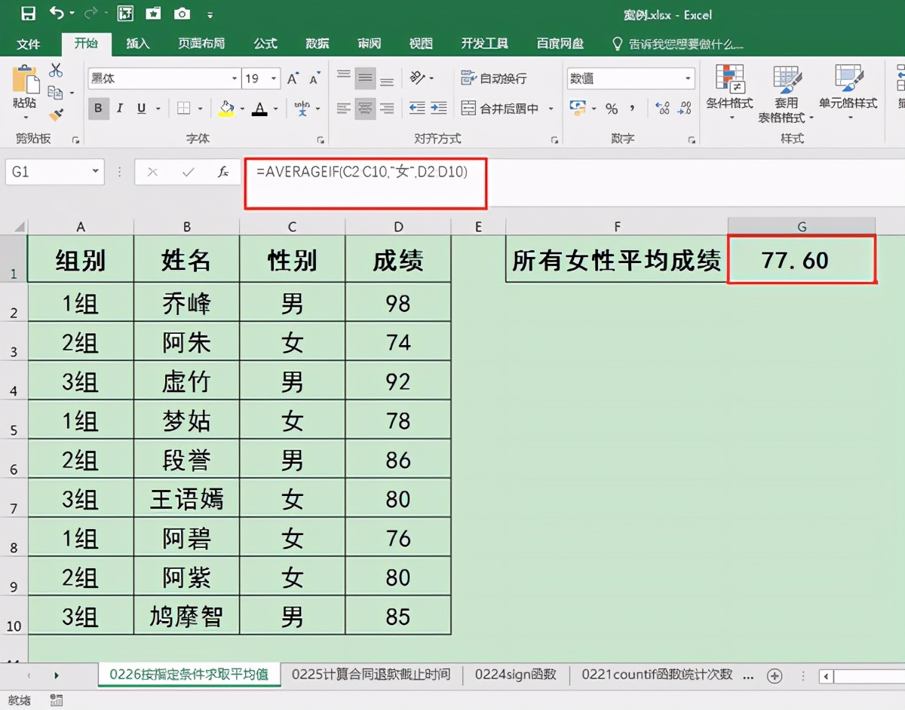Align text to the right
Viewport: 905px width, 710px height.
tap(387, 109)
